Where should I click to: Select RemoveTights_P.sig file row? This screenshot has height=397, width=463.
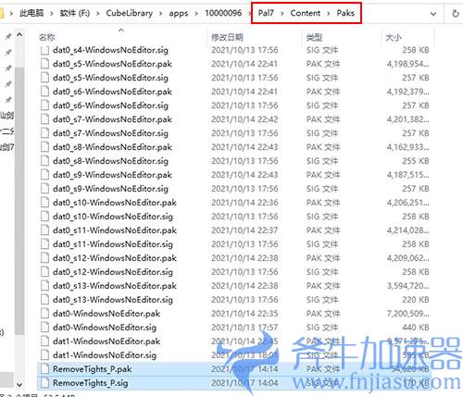point(234,383)
